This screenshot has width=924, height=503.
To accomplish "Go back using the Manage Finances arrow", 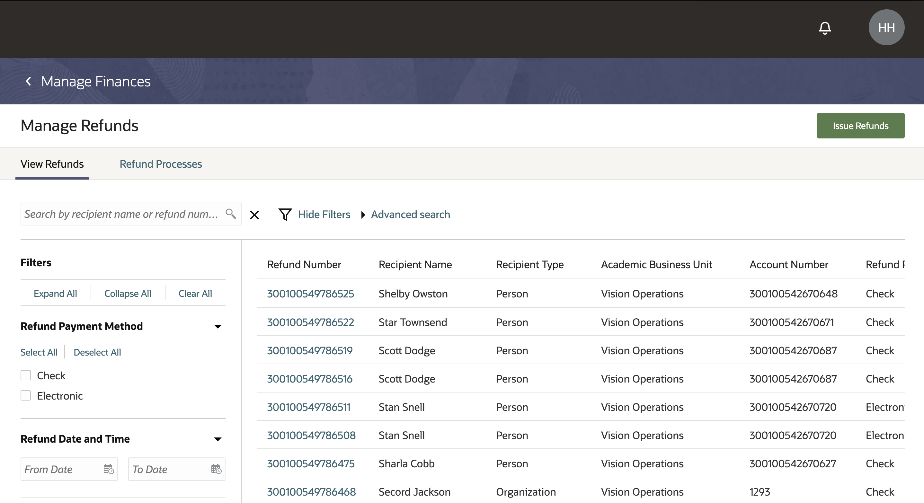I will [x=29, y=81].
